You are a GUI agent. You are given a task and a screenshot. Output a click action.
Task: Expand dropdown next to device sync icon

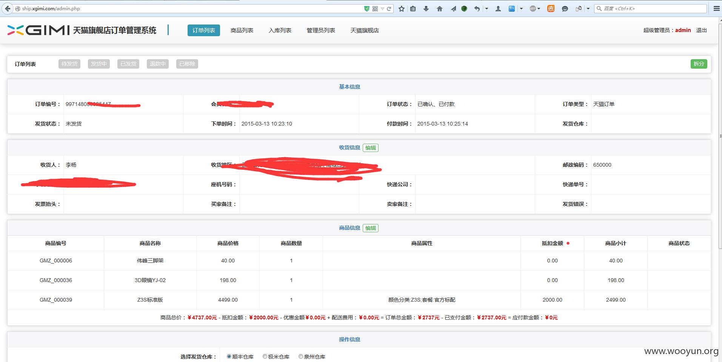588,9
